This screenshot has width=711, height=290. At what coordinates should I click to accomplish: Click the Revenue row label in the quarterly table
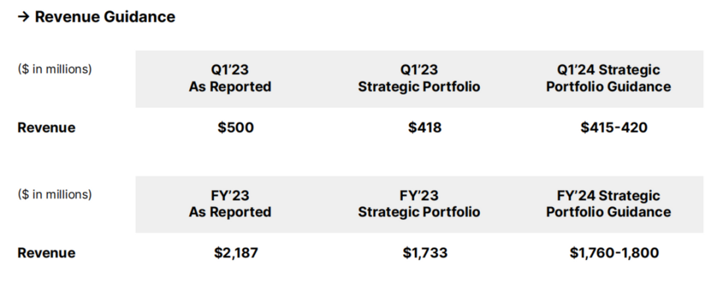click(46, 128)
